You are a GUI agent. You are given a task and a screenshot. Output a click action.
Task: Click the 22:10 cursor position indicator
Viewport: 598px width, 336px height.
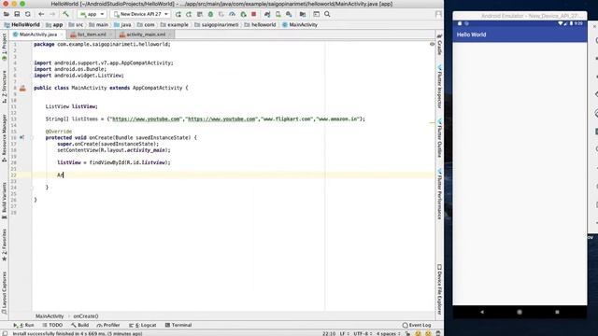tap(329, 333)
